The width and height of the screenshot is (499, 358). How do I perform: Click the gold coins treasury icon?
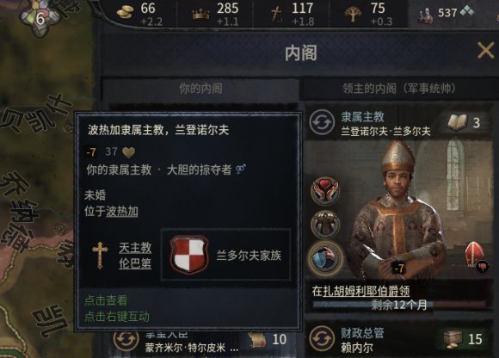[x=125, y=14]
